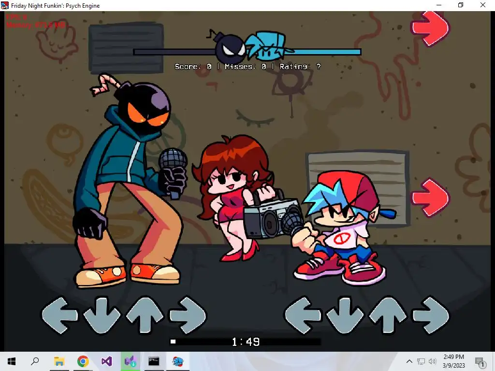Screen dimensions: 495x371
Task: Click the dark portion of the health bar
Action: pyautogui.click(x=174, y=52)
